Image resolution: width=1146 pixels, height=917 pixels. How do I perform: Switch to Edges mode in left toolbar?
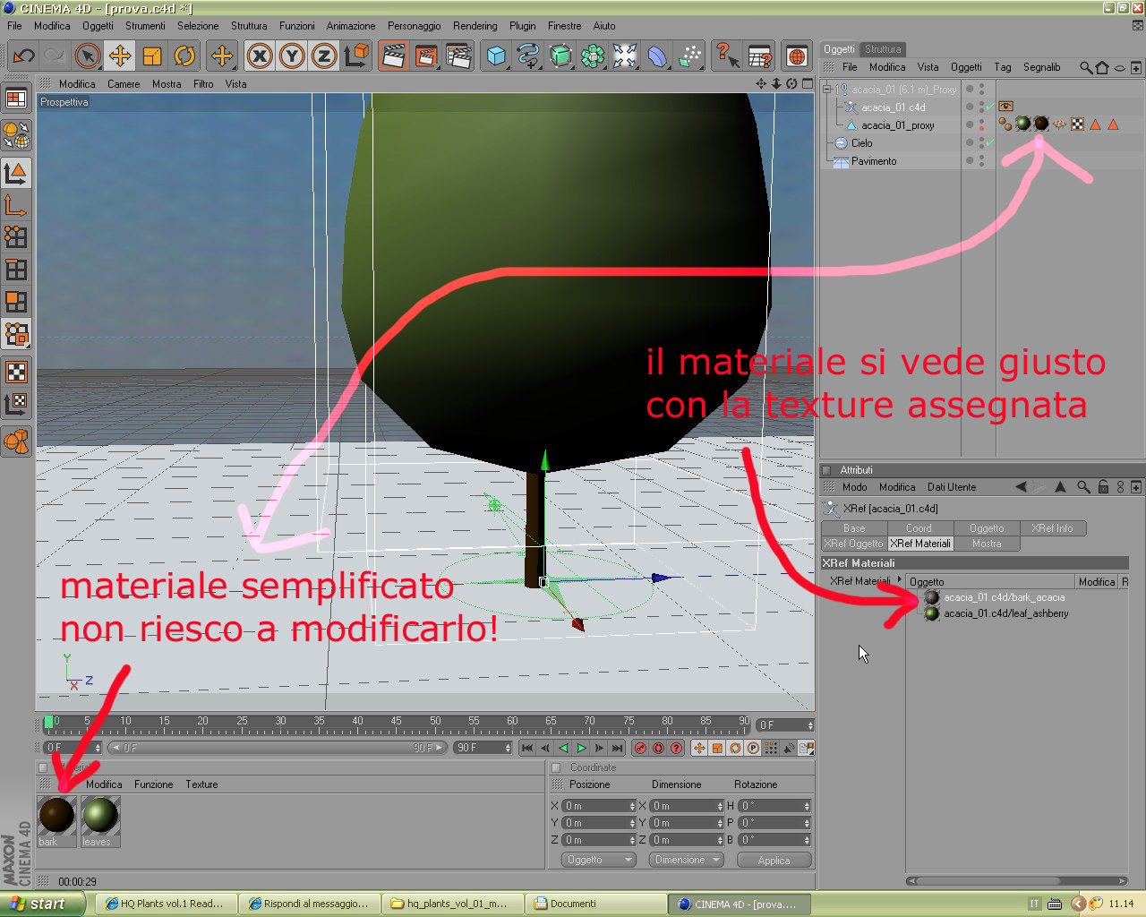pyautogui.click(x=16, y=269)
